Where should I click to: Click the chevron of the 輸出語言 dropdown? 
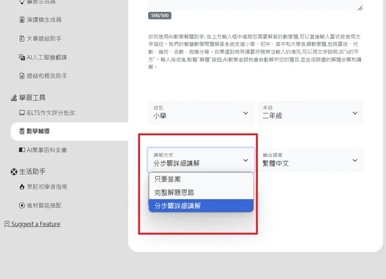pos(355,160)
